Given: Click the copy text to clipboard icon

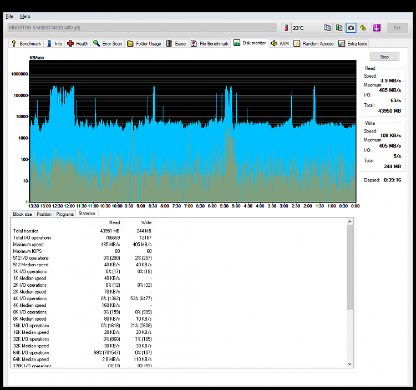Looking at the screenshot, I should 327,27.
